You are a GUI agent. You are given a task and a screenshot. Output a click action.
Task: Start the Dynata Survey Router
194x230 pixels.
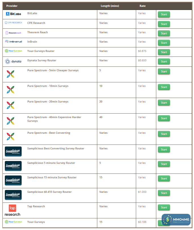point(164,62)
